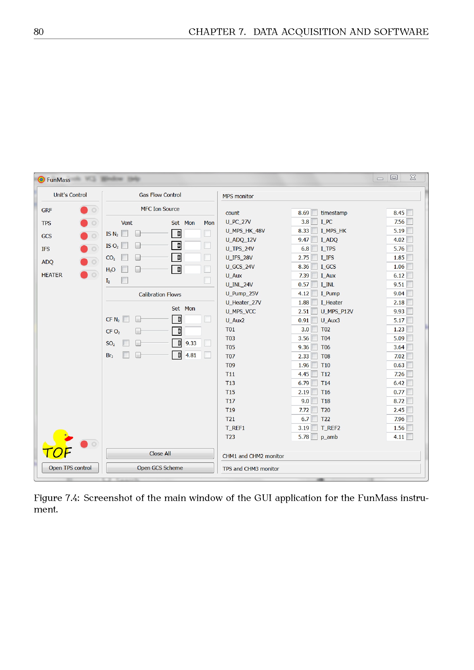The width and height of the screenshot is (474, 670).
Task: Expand the TPS and CHM3 monitor panel
Action: point(320,469)
